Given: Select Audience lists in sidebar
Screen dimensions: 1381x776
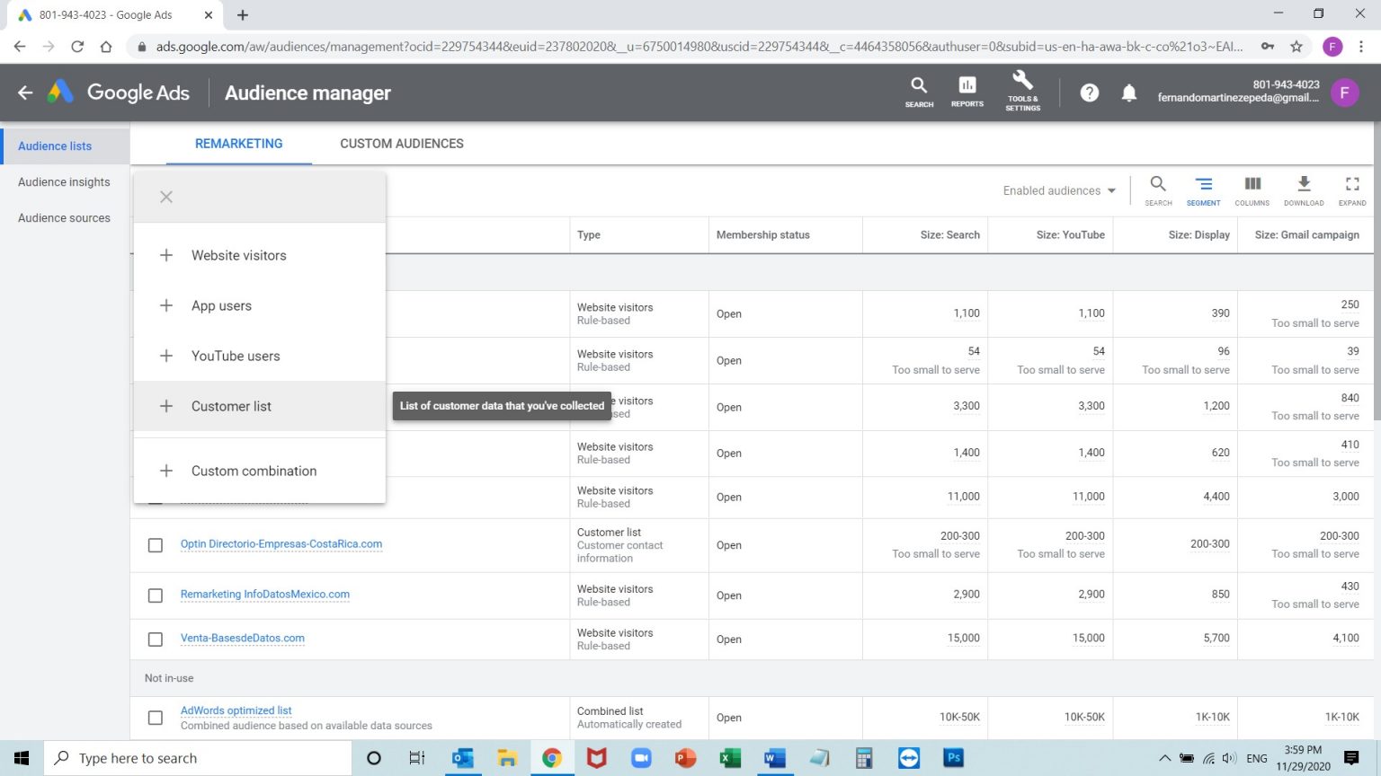Looking at the screenshot, I should [x=55, y=145].
